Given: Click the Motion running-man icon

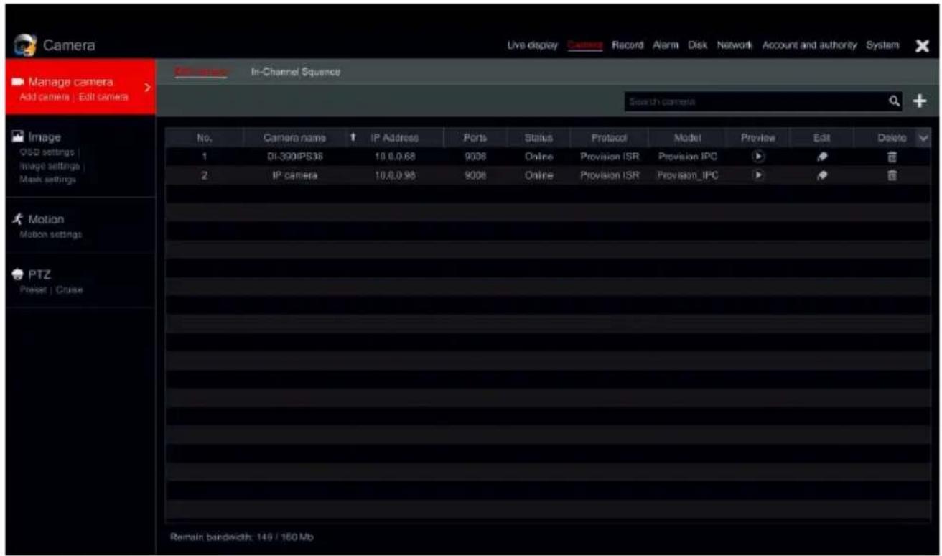Looking at the screenshot, I should (17, 219).
